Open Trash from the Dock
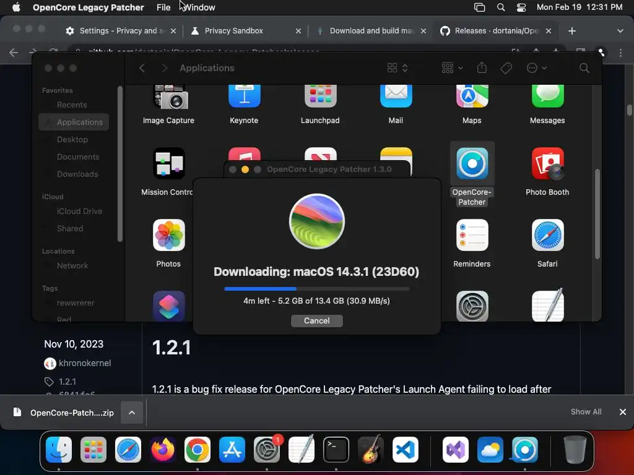The image size is (634, 475). 575,450
